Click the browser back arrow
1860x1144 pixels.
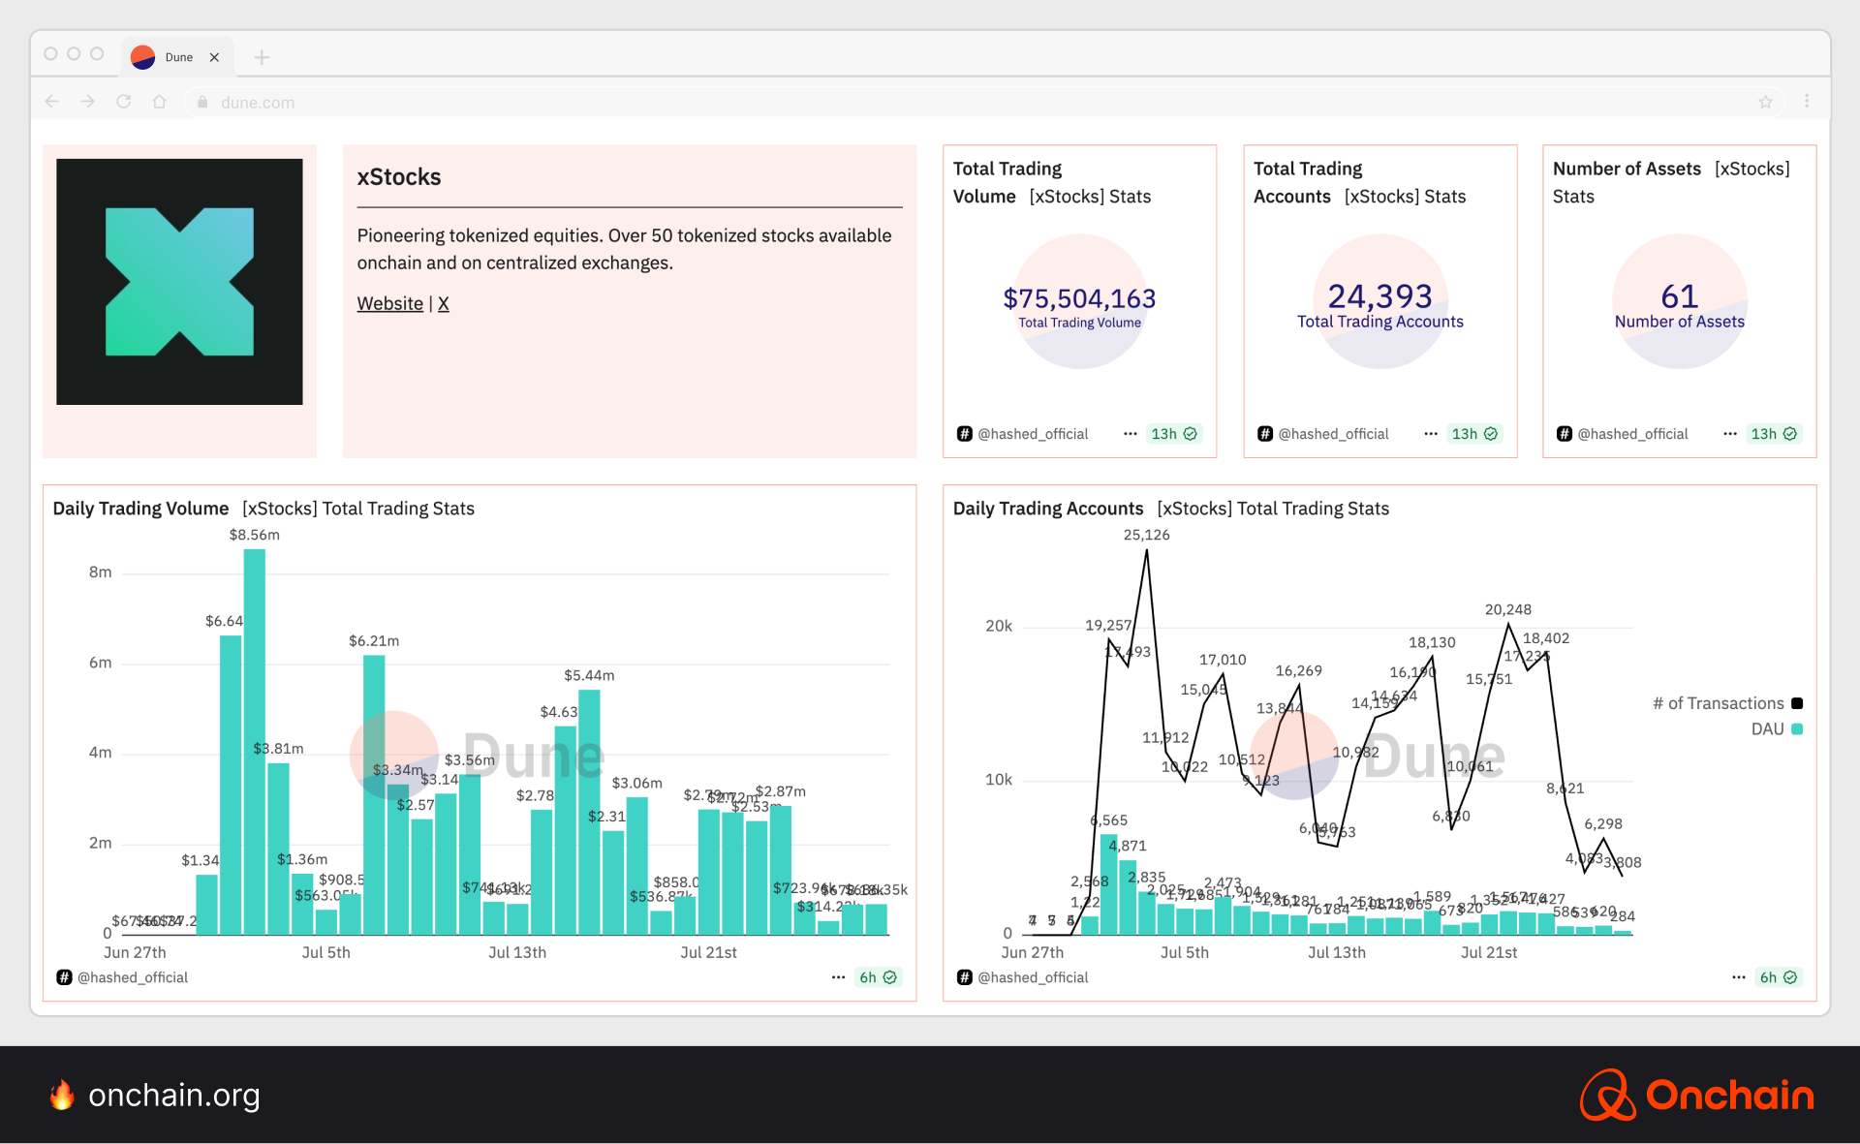[52, 102]
